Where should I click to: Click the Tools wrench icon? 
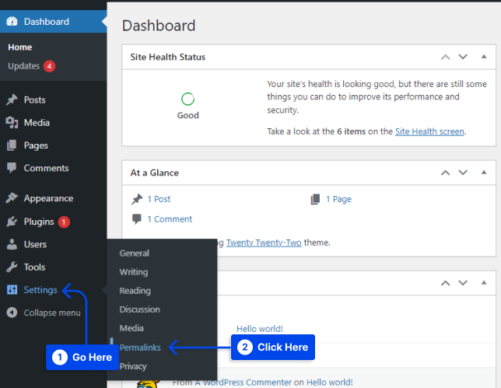(x=12, y=267)
